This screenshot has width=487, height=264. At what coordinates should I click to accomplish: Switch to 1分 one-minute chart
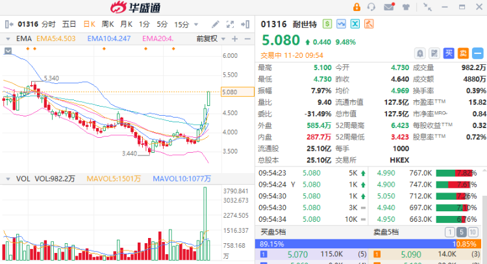point(144,24)
